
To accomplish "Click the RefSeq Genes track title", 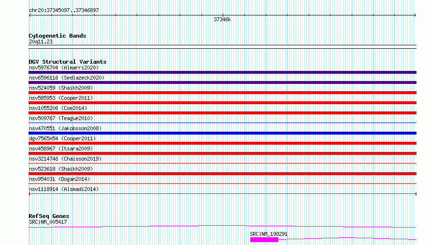I will [x=49, y=216].
